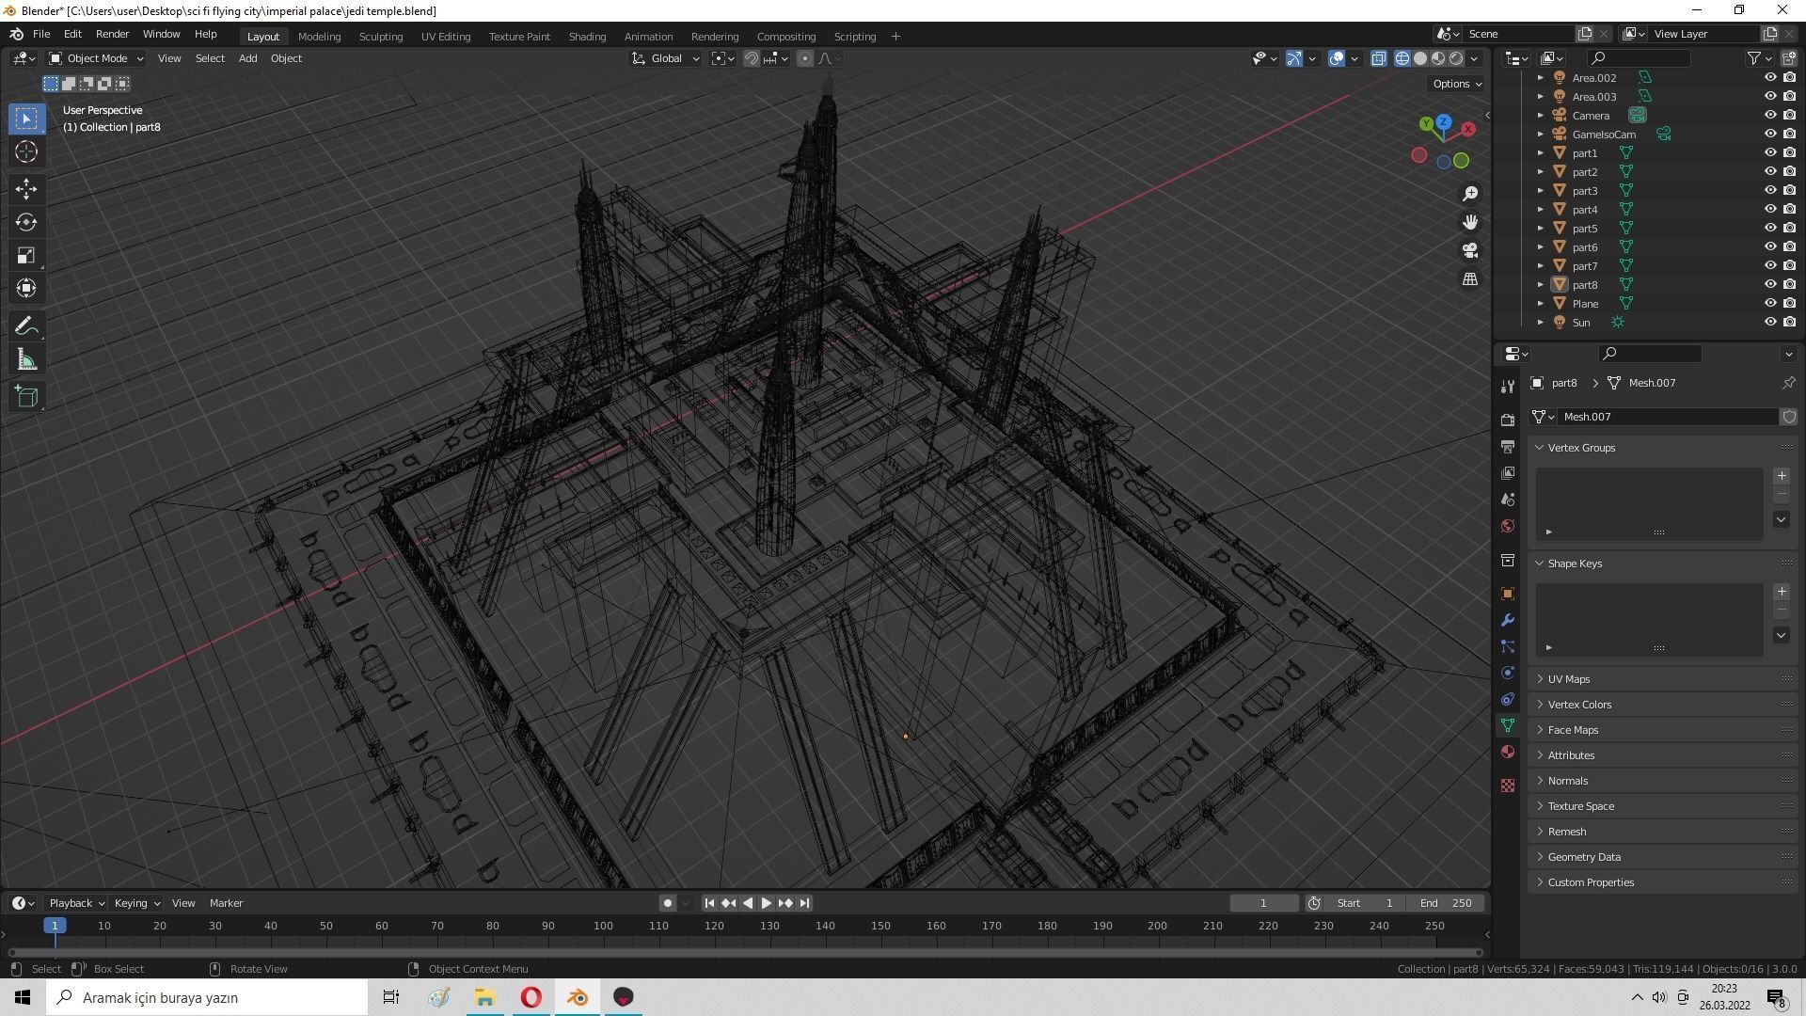Select the Add Cube tool

pyautogui.click(x=26, y=396)
